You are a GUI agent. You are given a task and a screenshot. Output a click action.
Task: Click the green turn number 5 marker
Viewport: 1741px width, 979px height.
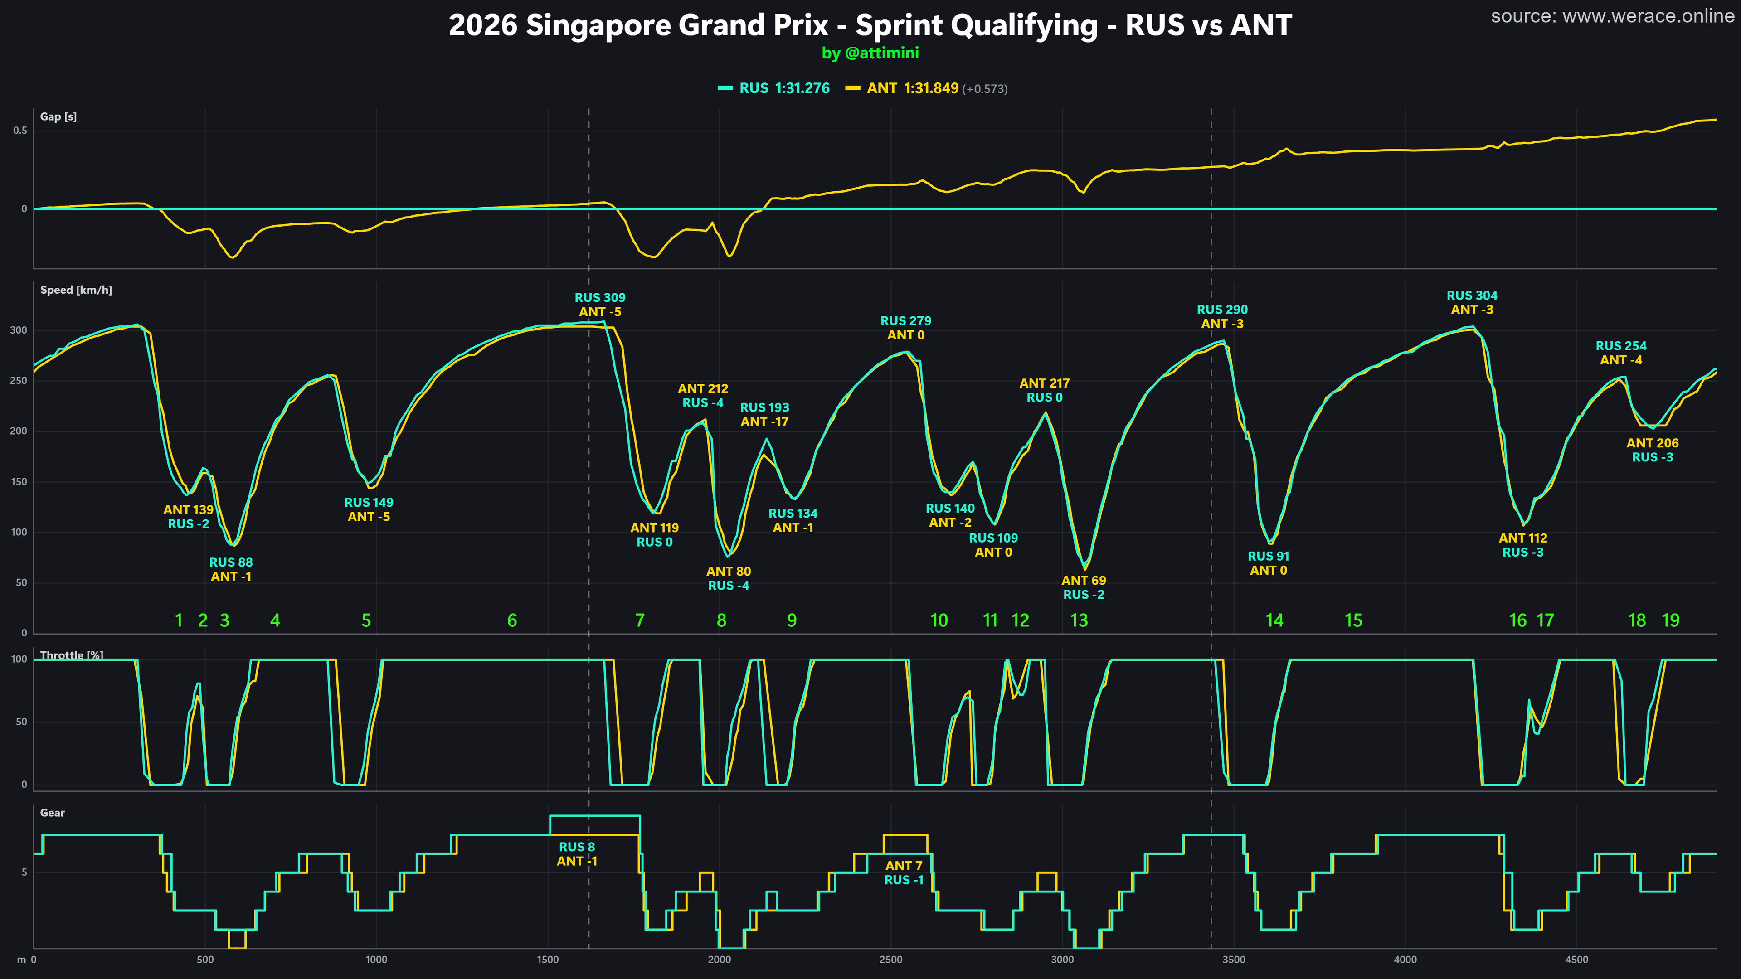coord(366,620)
